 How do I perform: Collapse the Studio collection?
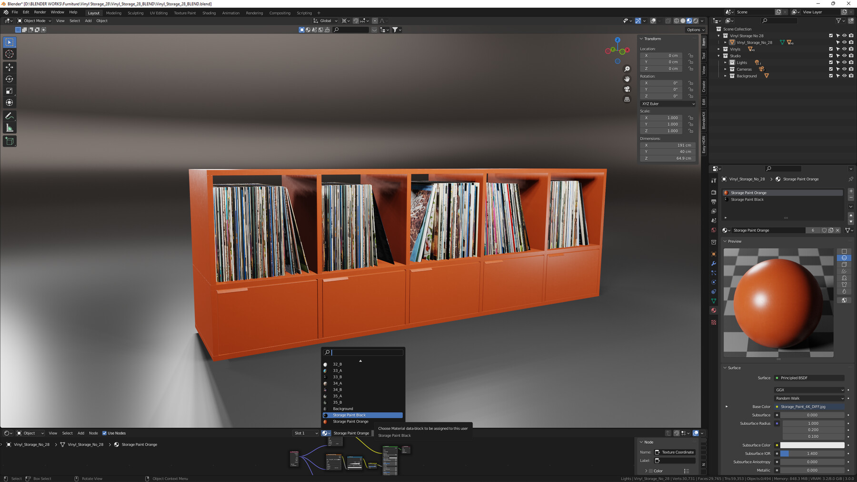click(719, 56)
